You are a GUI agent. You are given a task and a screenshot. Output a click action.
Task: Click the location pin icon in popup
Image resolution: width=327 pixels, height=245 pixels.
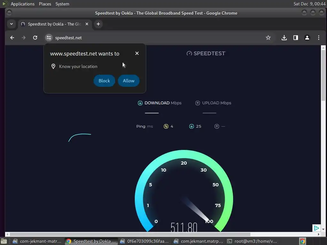[53, 66]
